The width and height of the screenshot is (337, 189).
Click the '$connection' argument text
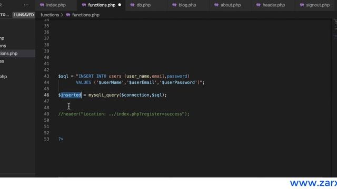tap(135, 95)
